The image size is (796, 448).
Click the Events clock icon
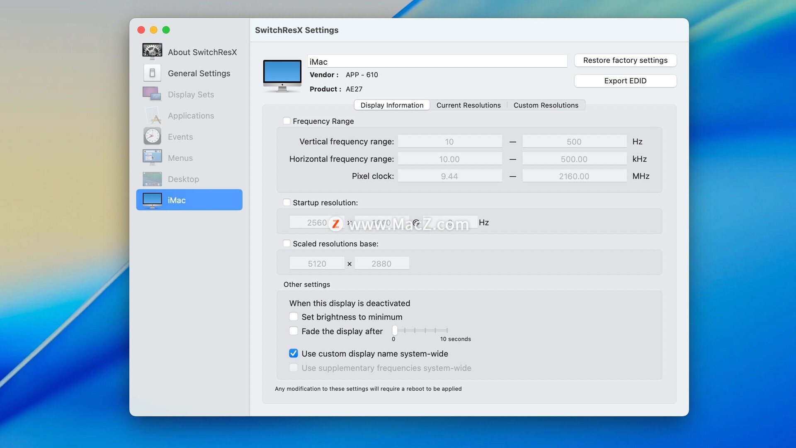tap(152, 136)
